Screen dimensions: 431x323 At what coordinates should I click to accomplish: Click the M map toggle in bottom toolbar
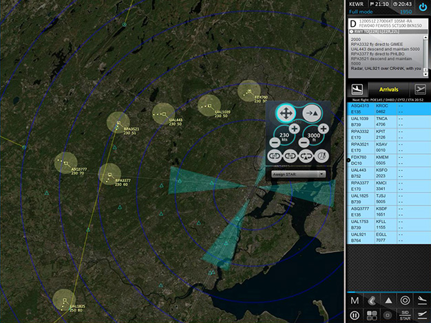pos(355,300)
